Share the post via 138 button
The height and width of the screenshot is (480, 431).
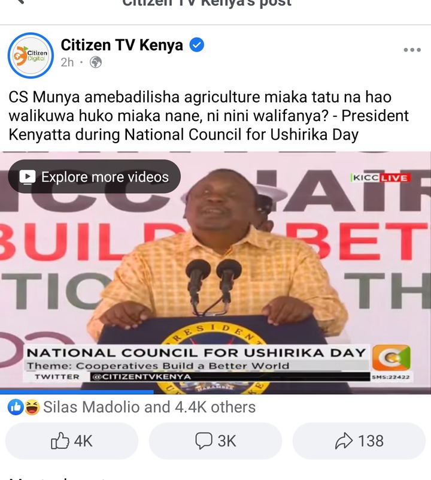[x=359, y=441]
